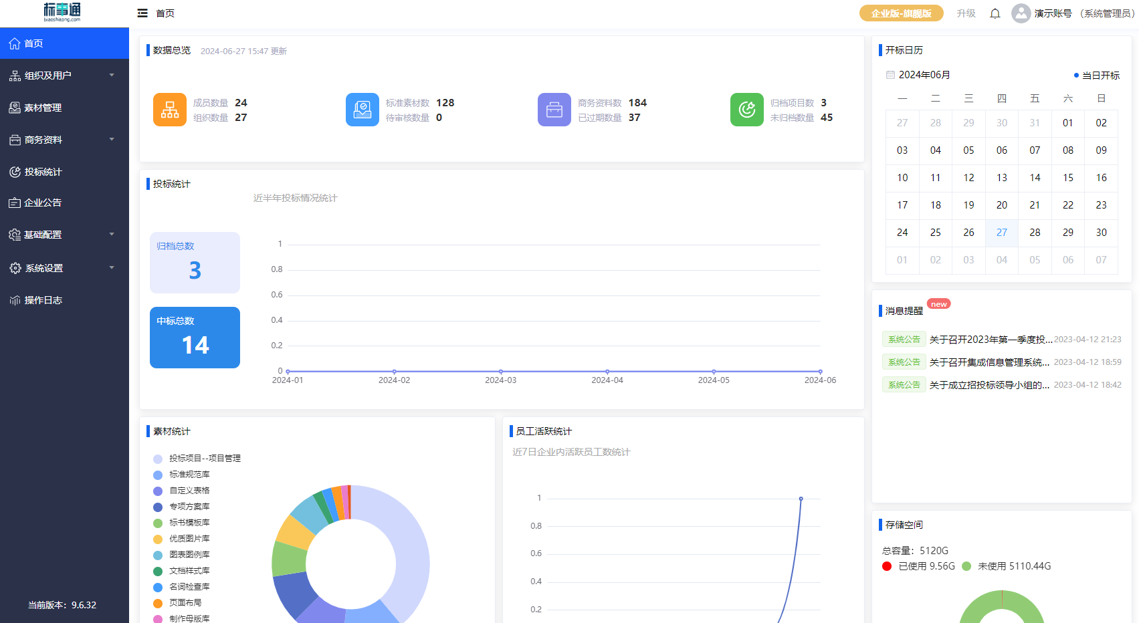Open 素材管理 in the sidebar
Viewport: 1139px width, 623px height.
coord(64,108)
